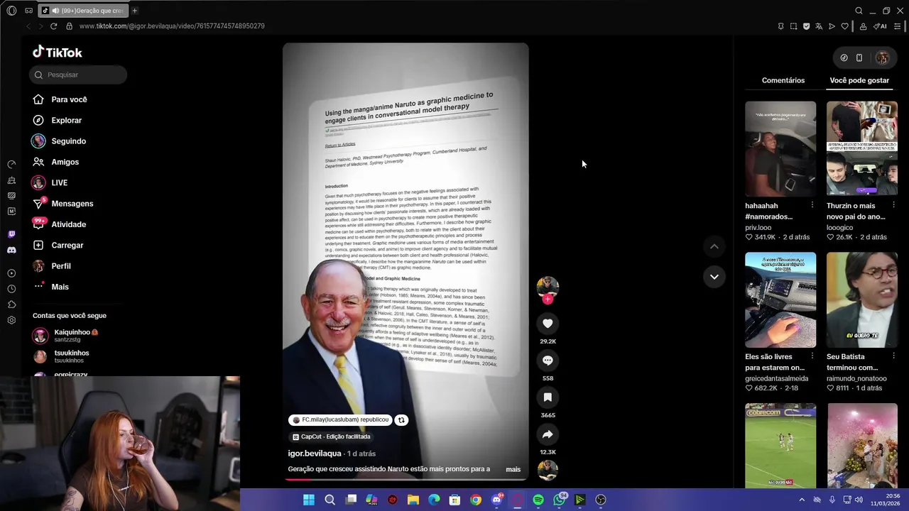Show hidden tray icons with the chevron

802,500
